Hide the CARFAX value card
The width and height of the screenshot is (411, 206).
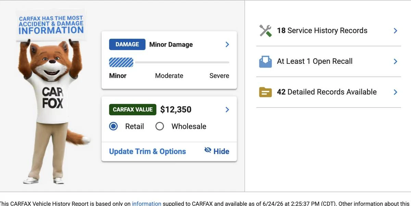(217, 151)
